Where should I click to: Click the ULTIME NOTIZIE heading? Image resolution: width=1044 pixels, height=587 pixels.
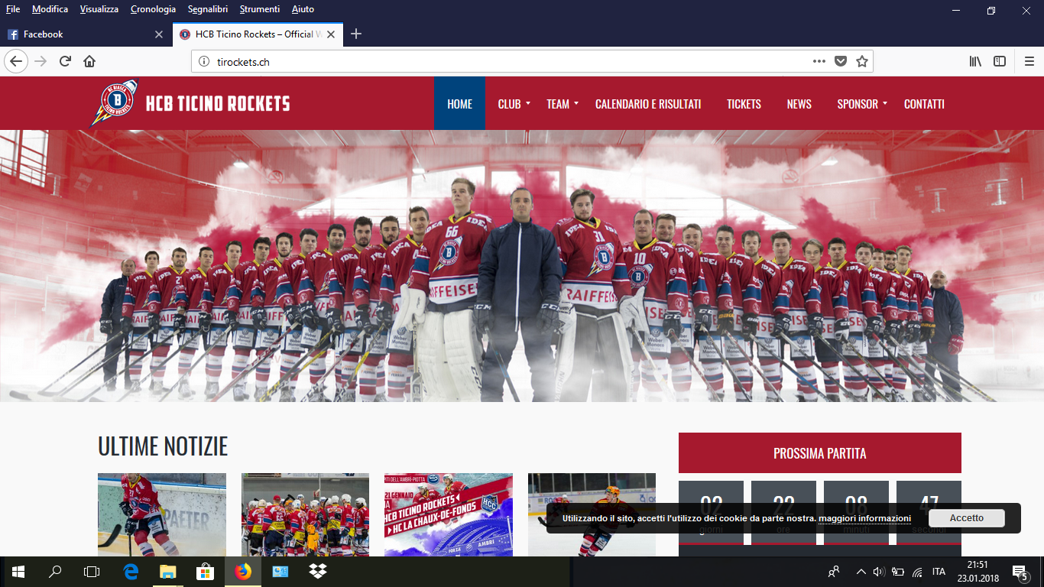tap(163, 446)
